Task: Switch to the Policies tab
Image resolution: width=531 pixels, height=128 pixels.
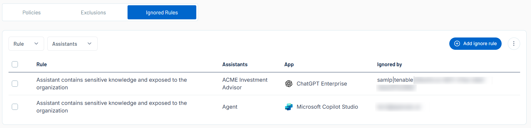Action: tap(32, 13)
